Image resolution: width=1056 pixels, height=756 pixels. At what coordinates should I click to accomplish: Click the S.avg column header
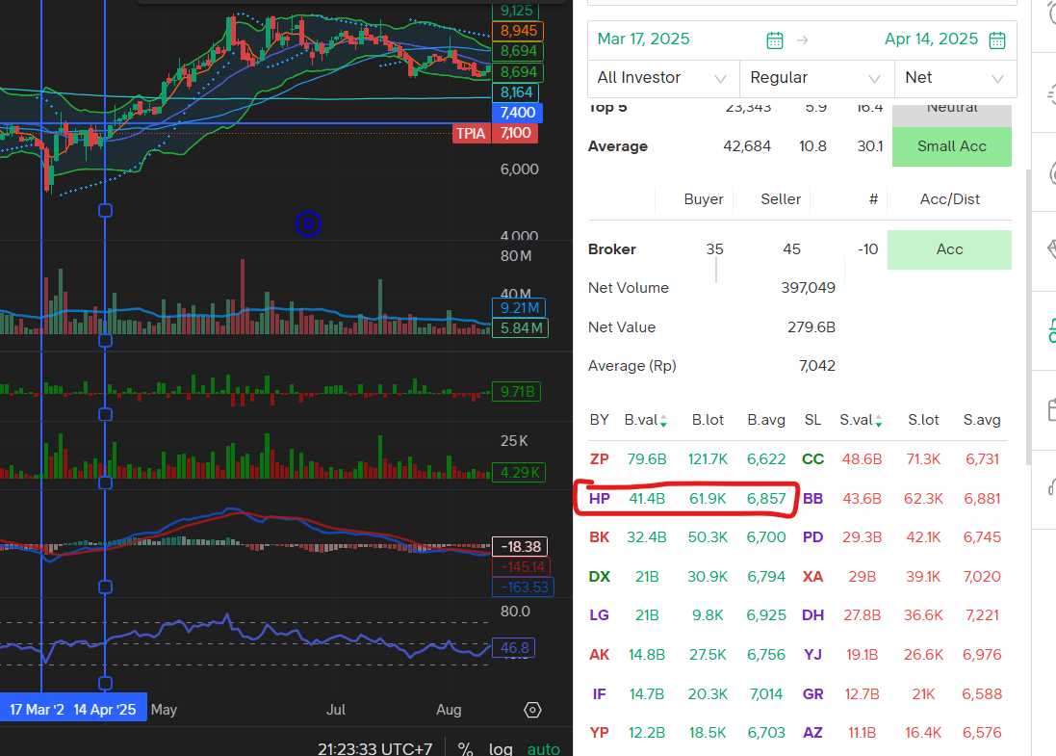pos(982,420)
